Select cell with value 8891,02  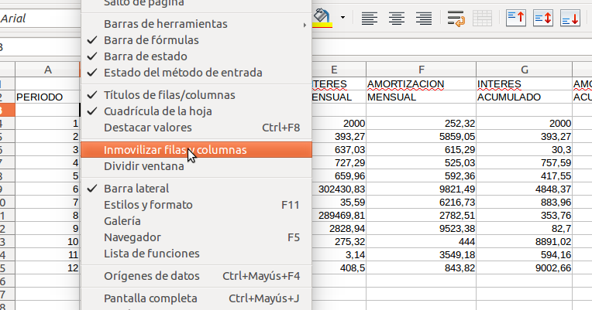click(x=525, y=241)
